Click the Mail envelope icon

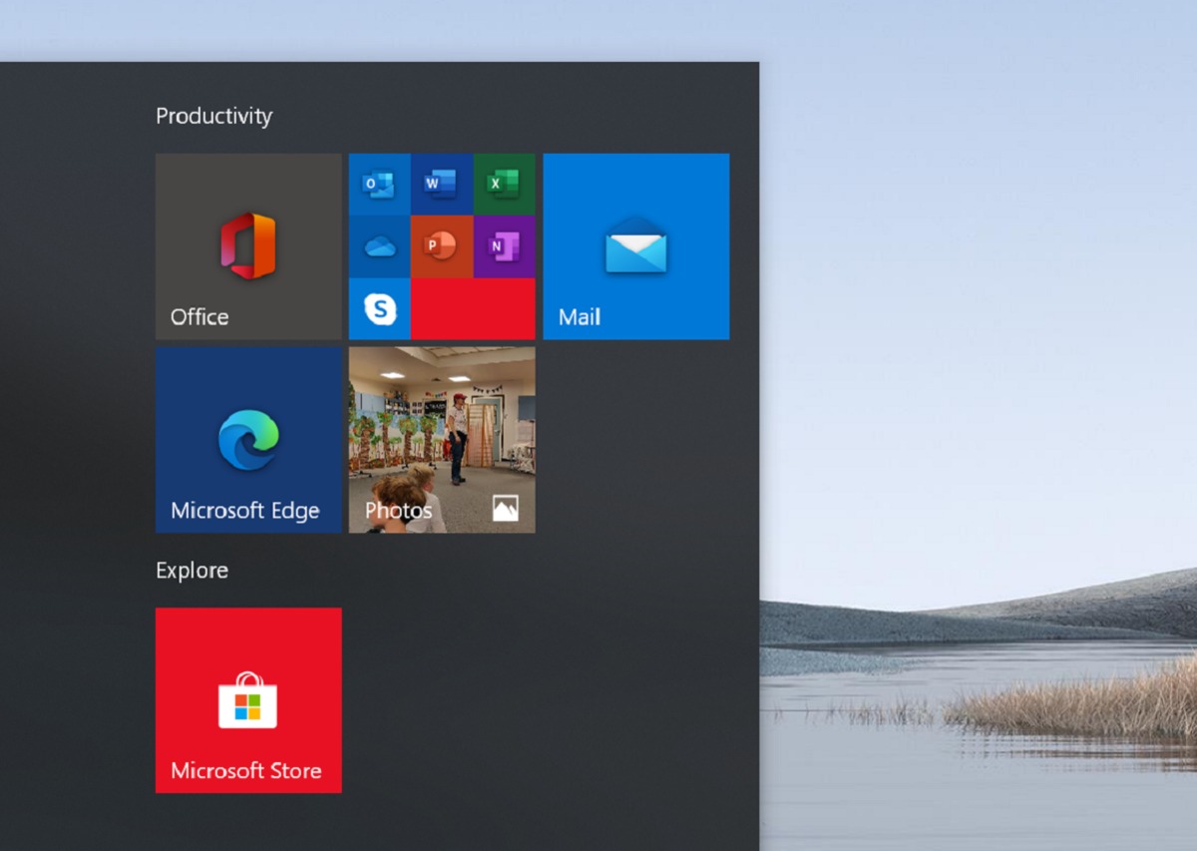635,245
